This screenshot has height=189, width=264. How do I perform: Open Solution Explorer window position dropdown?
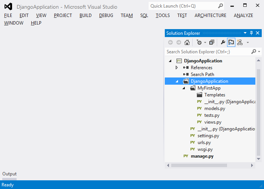[x=245, y=33]
